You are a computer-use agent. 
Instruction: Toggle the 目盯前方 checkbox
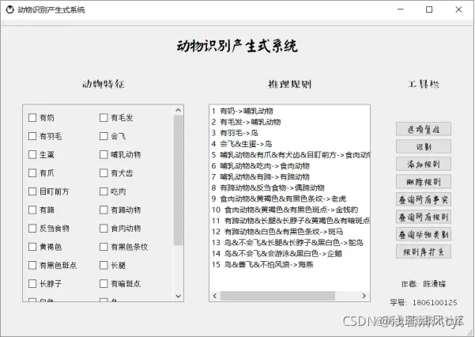32,191
